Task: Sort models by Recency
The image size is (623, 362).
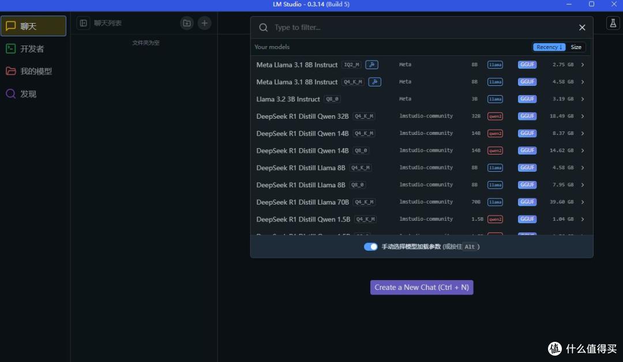Action: tap(549, 47)
